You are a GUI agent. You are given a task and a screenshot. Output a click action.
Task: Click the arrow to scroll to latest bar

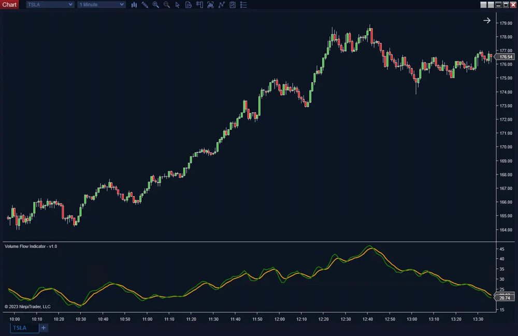click(x=487, y=20)
